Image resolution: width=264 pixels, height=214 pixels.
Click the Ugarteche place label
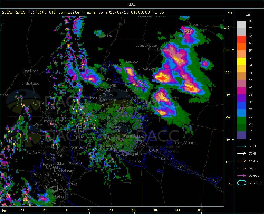[x=79, y=147]
